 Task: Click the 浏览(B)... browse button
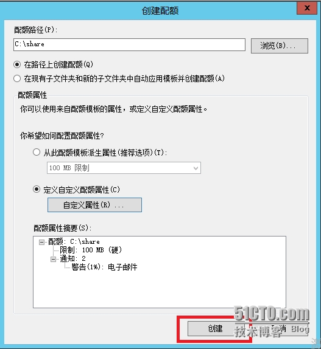click(x=280, y=46)
